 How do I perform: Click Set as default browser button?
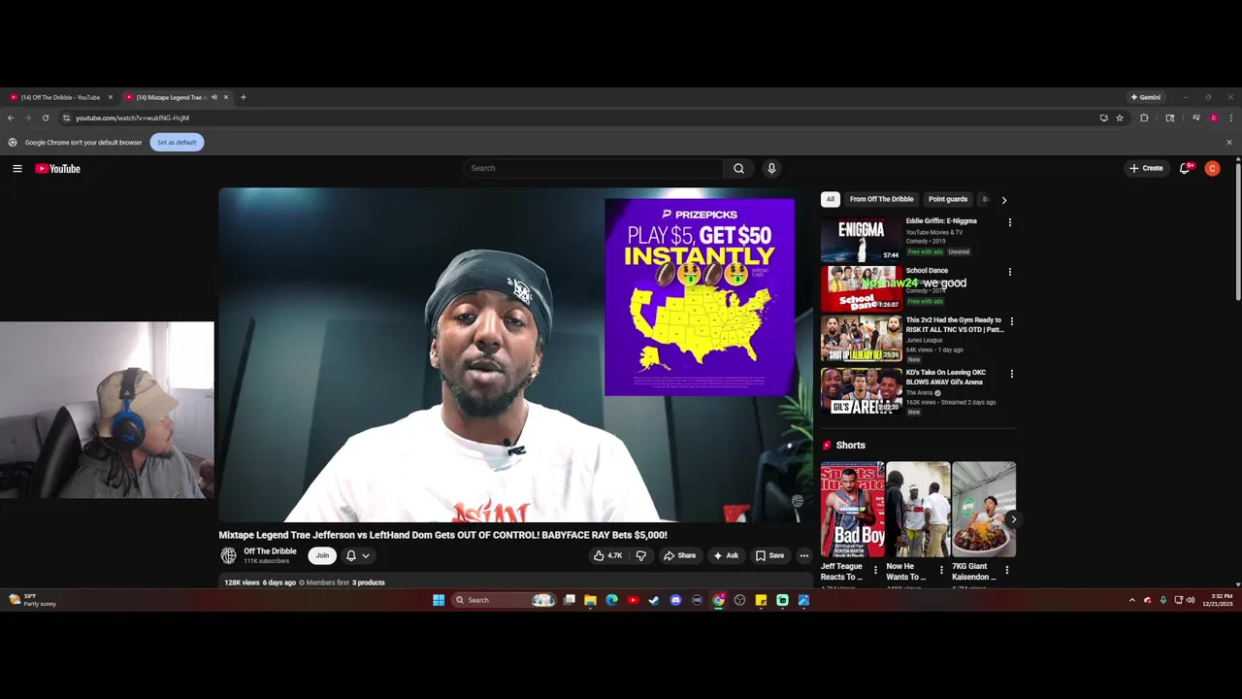(177, 142)
